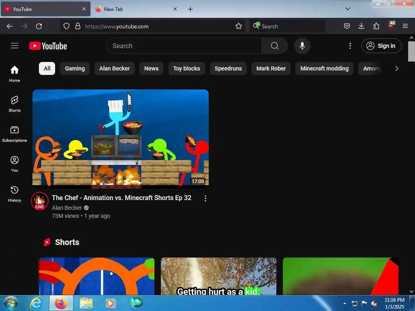Filter by Toy blocks chip
The width and height of the screenshot is (415, 311).
point(186,68)
